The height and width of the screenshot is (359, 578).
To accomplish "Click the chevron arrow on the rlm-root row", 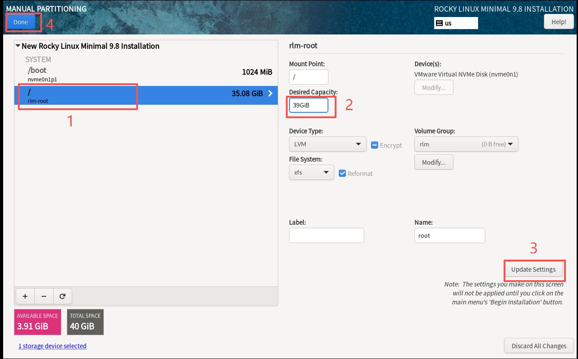I will pyautogui.click(x=270, y=94).
